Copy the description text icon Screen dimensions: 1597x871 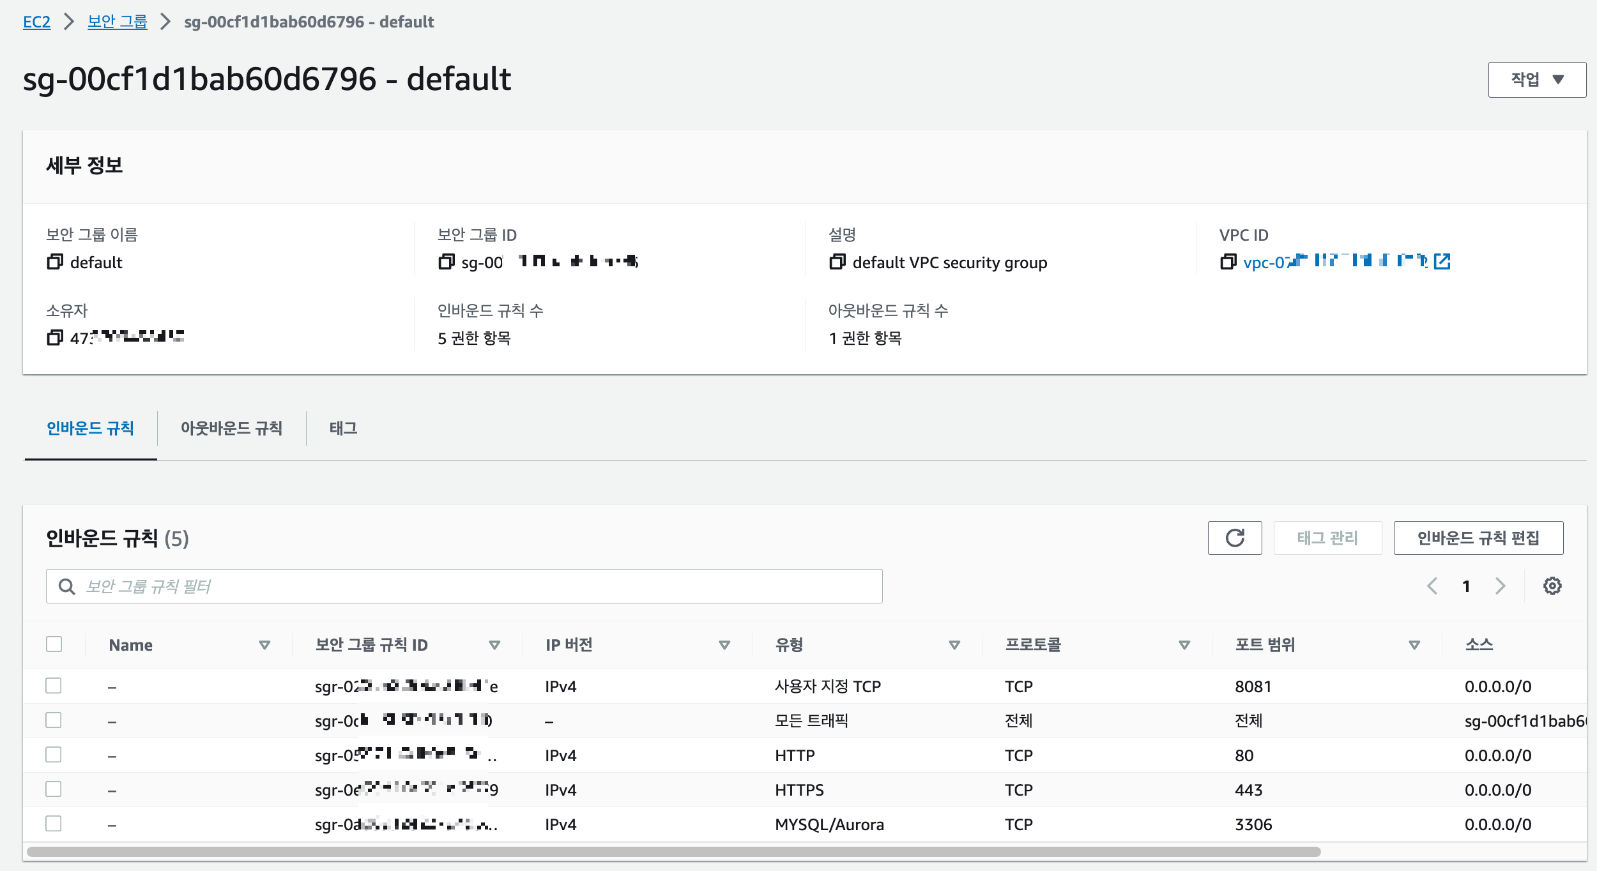click(837, 262)
